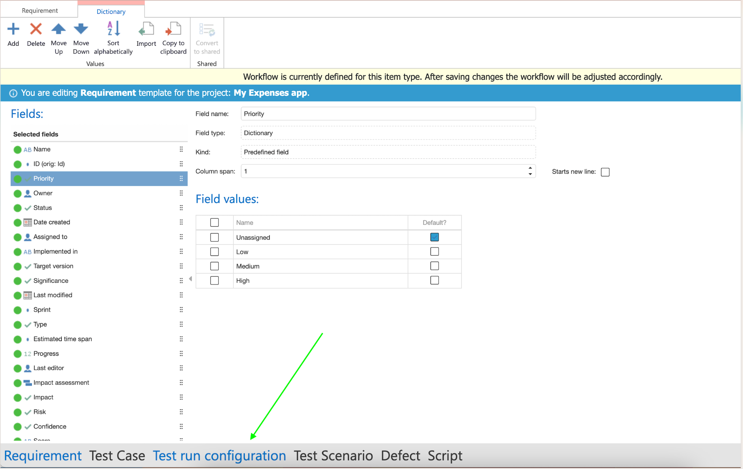Click the Add value icon
Screen dimensions: 743x469
(13, 29)
